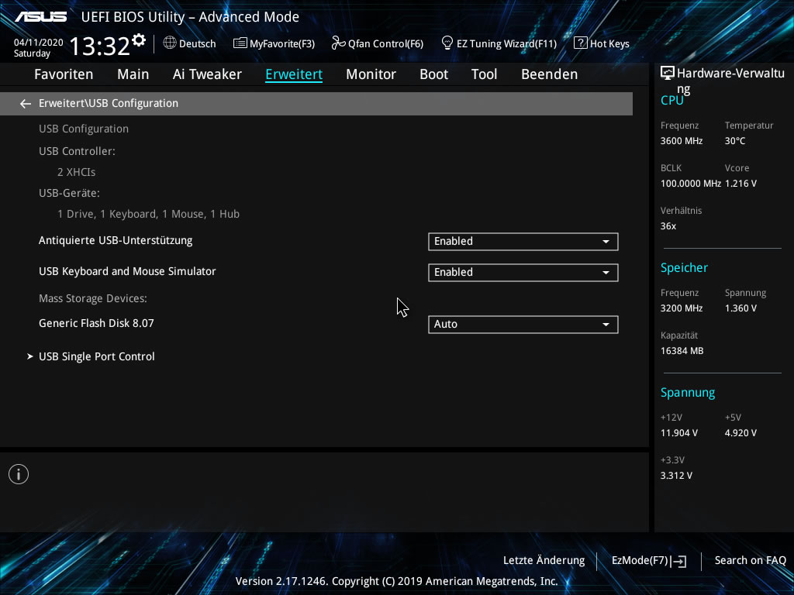Click the settings gear next to the clock
This screenshot has height=595, width=794.
pyautogui.click(x=139, y=40)
